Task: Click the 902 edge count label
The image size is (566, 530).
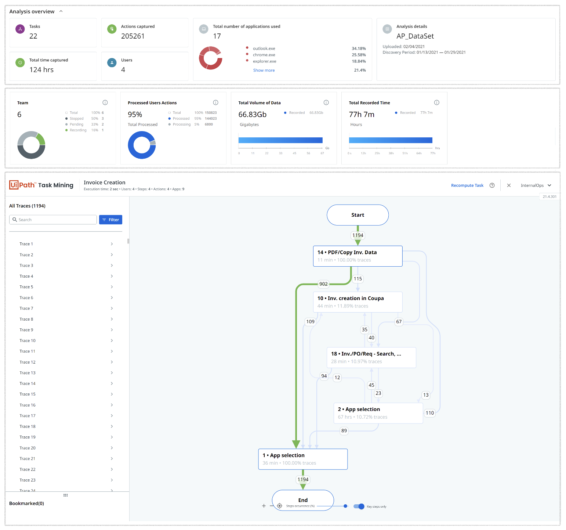Action: pos(323,284)
